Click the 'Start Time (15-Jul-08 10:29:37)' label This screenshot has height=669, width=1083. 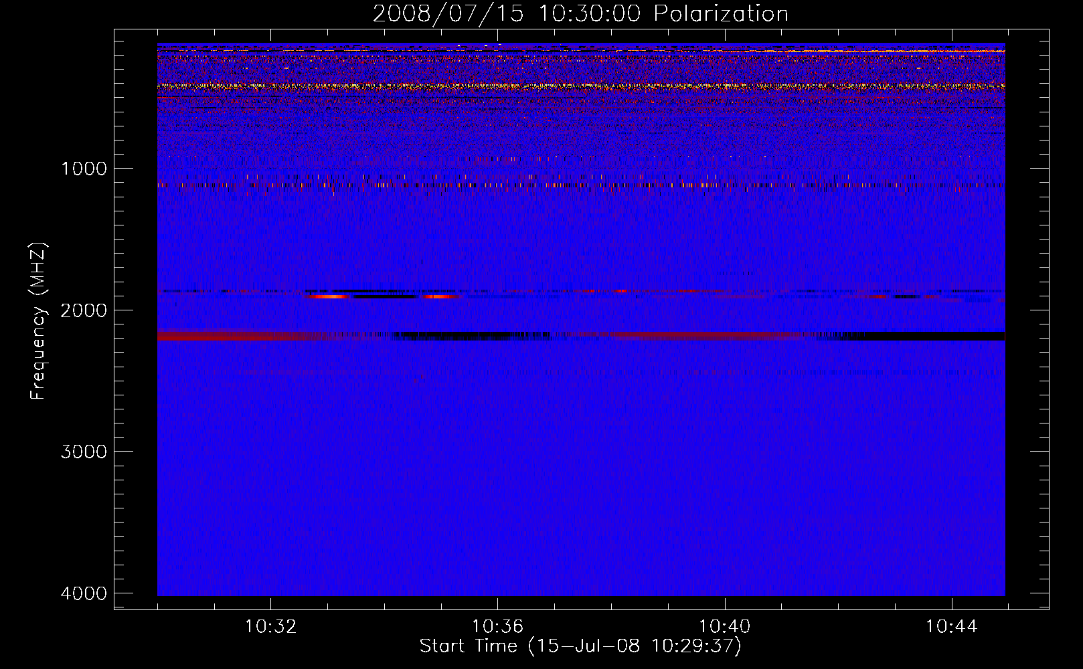(580, 646)
